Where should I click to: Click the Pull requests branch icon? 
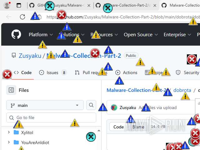[77, 72]
